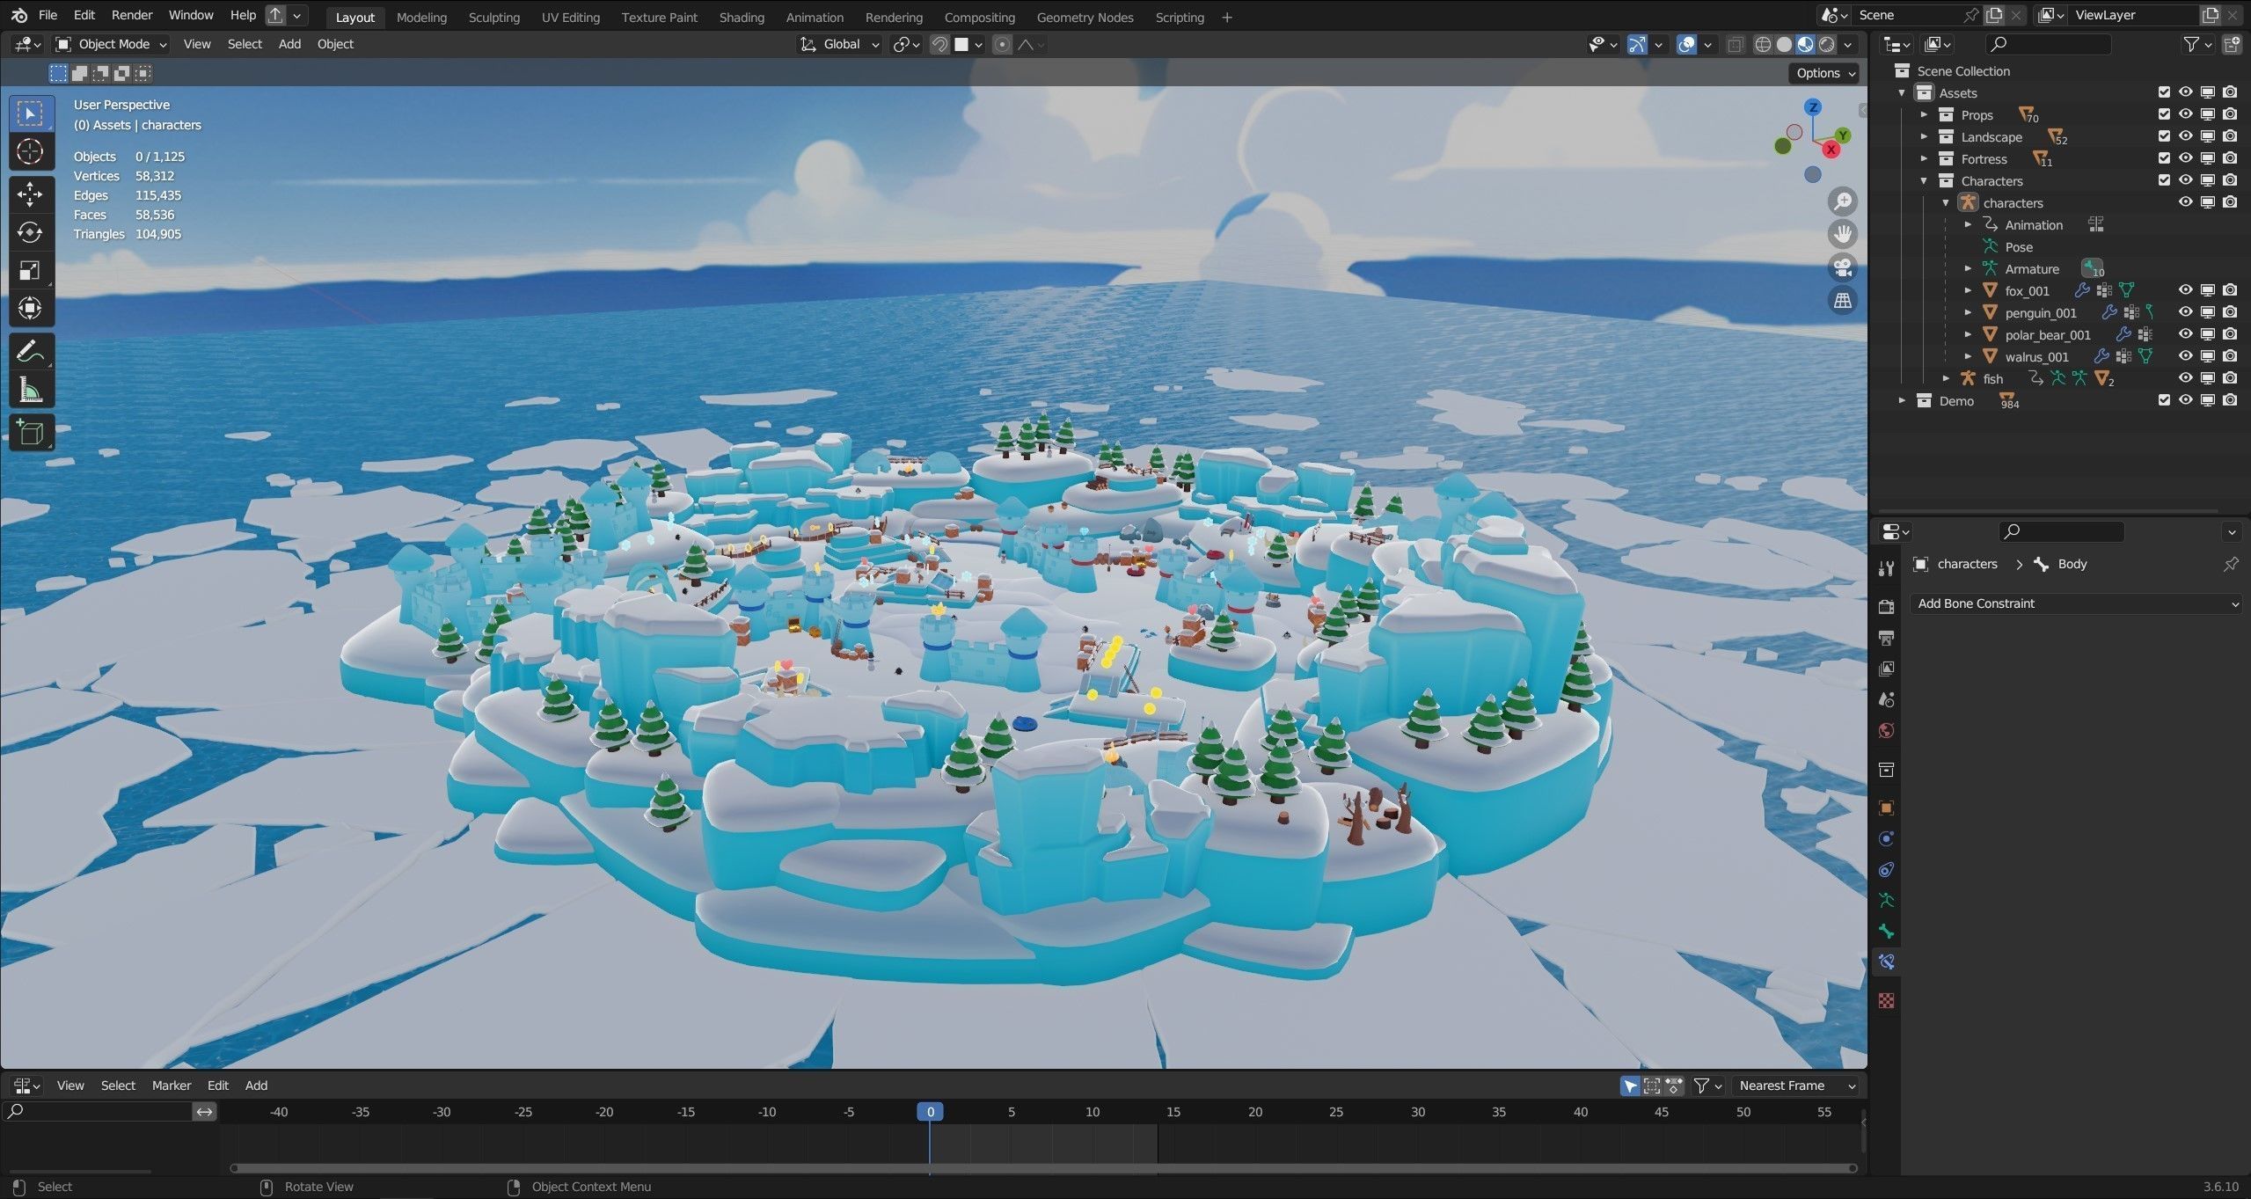Image resolution: width=2251 pixels, height=1199 pixels.
Task: Pick the Measure tool
Action: 30,390
